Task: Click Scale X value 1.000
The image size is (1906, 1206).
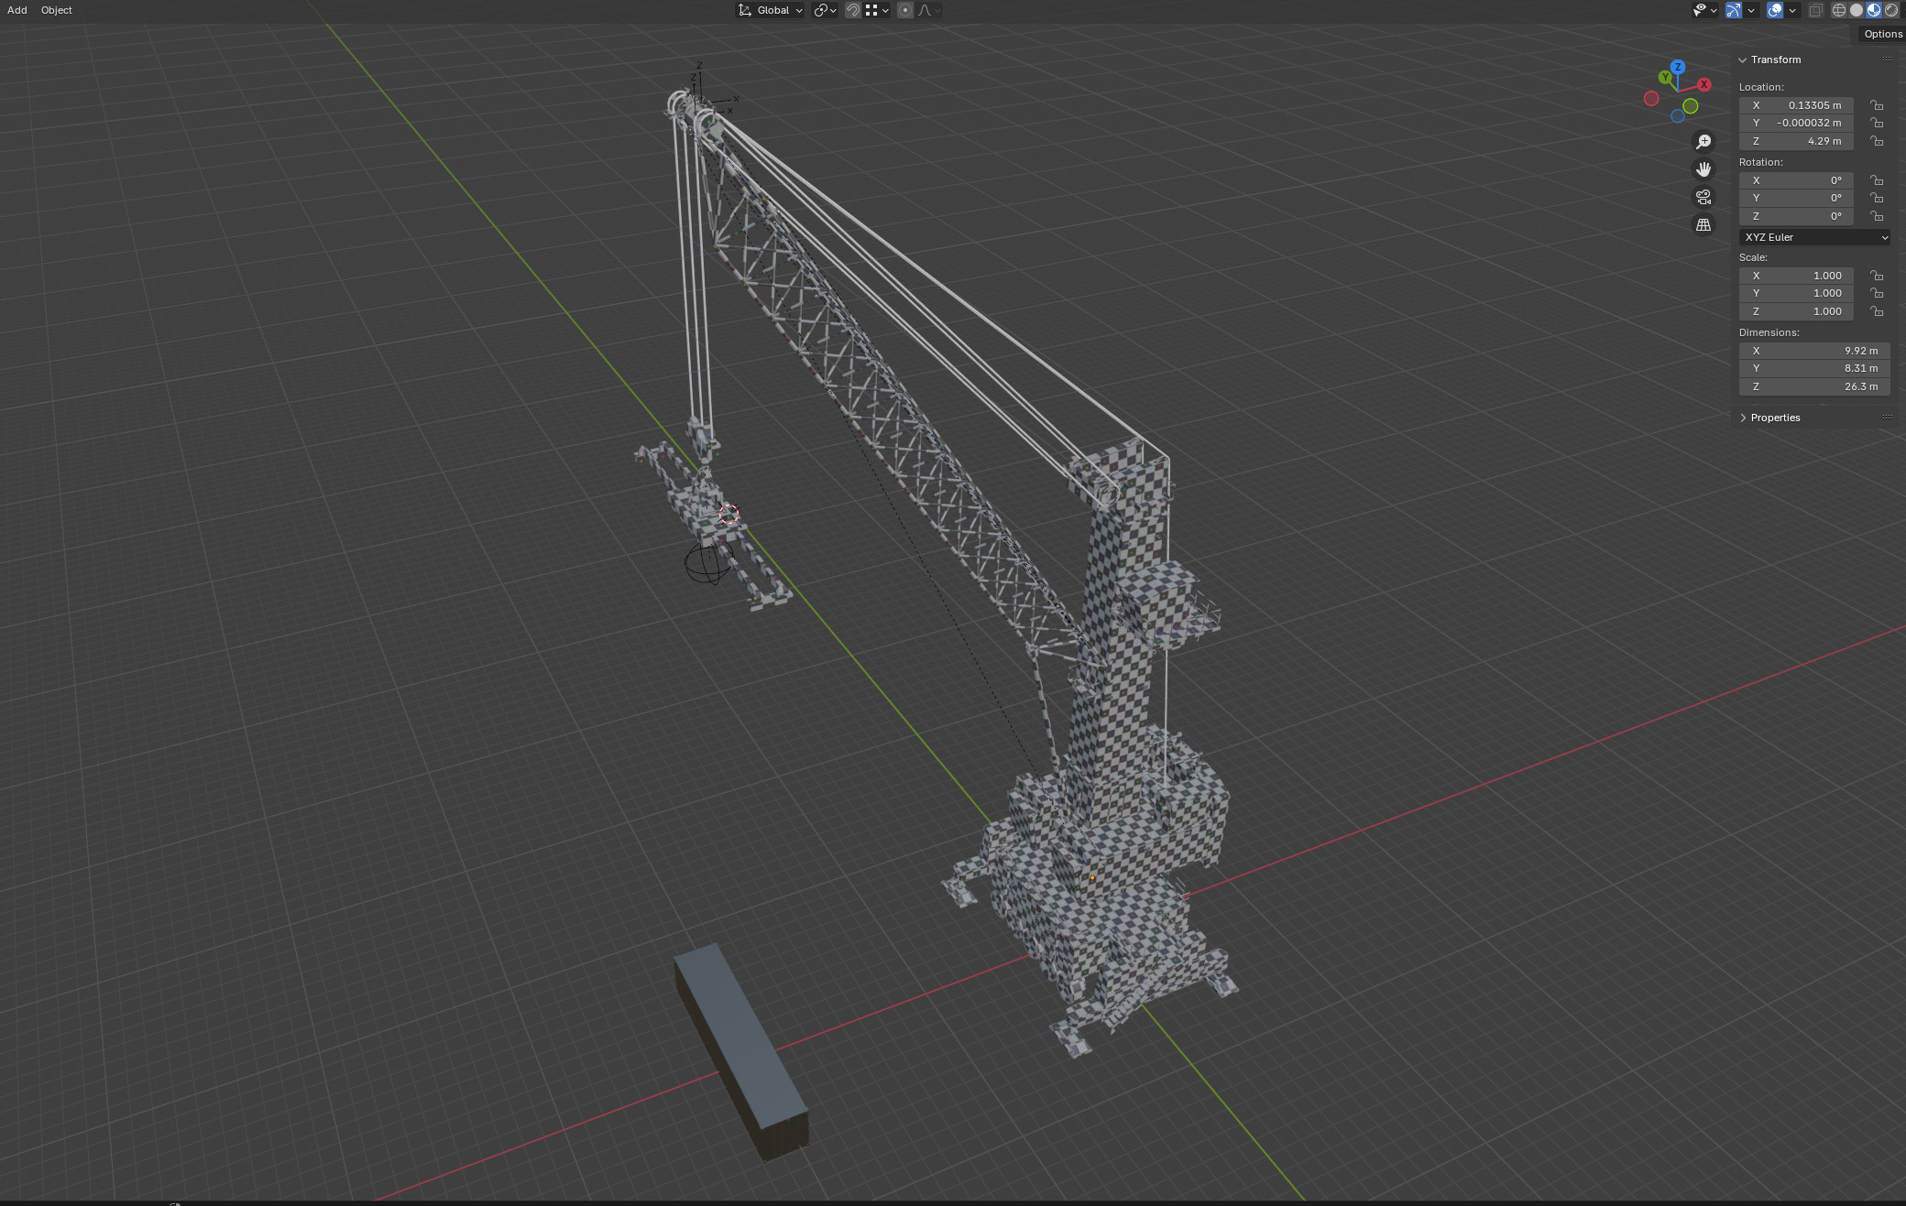Action: point(1796,276)
